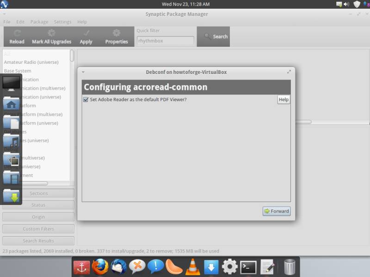This screenshot has height=277, width=370.
Task: Open the text editor notepad in the dock
Action: click(267, 267)
